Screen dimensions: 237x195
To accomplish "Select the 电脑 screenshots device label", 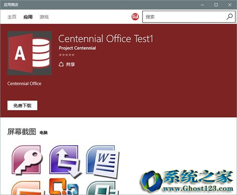I will 43,133.
